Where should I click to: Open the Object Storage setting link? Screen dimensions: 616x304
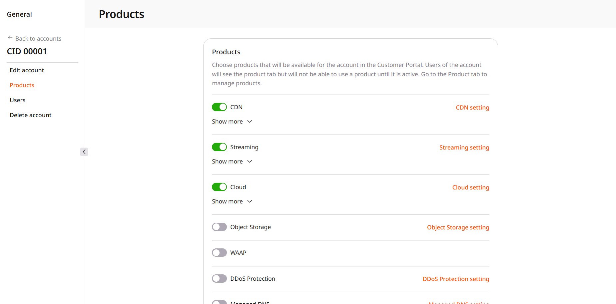point(458,227)
